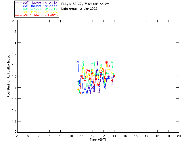Click the x-axis label 6

28,136
